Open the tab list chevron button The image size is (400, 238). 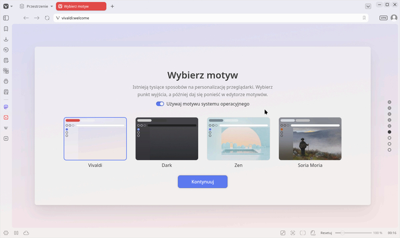368,7
